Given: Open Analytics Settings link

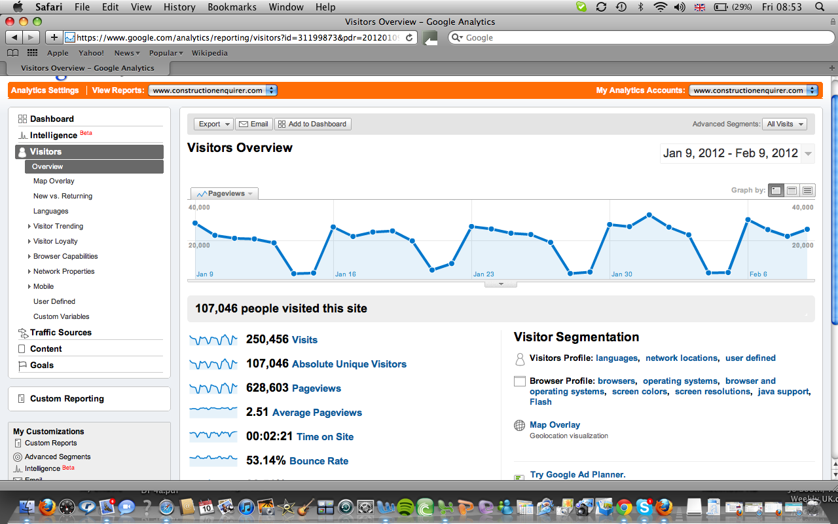Looking at the screenshot, I should (45, 90).
